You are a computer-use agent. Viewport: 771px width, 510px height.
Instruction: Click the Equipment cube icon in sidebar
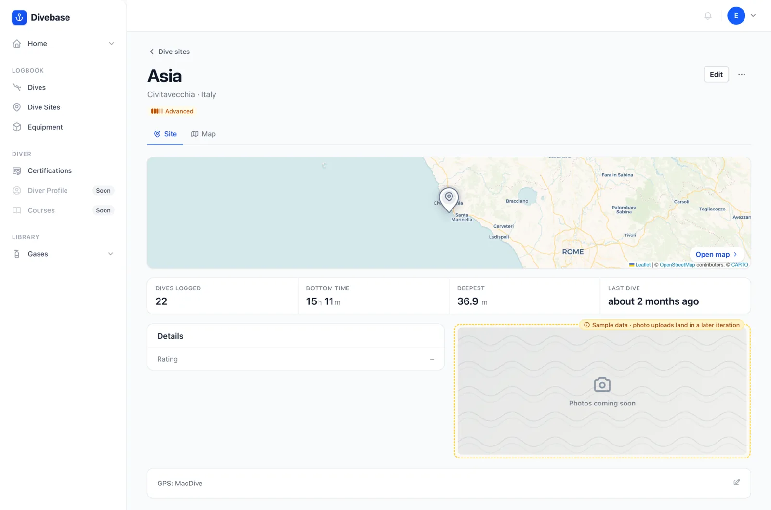click(x=17, y=127)
